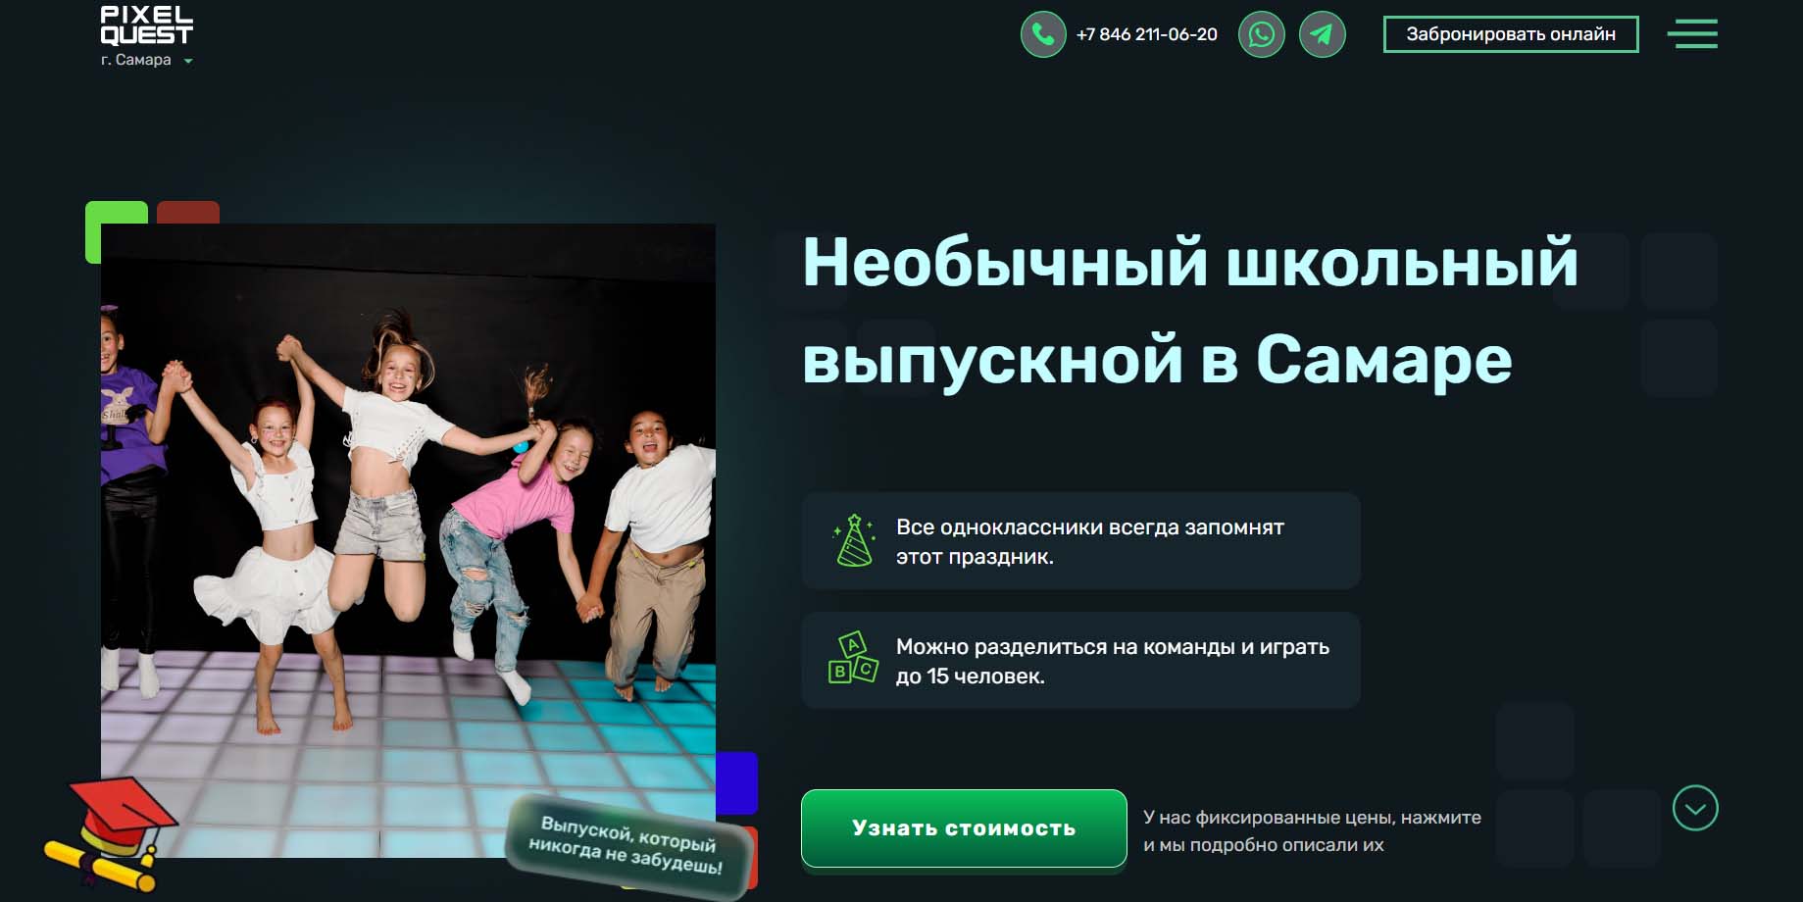Expand the city selector г. Самара
Viewport: 1803px width, 902px height.
coord(146,60)
